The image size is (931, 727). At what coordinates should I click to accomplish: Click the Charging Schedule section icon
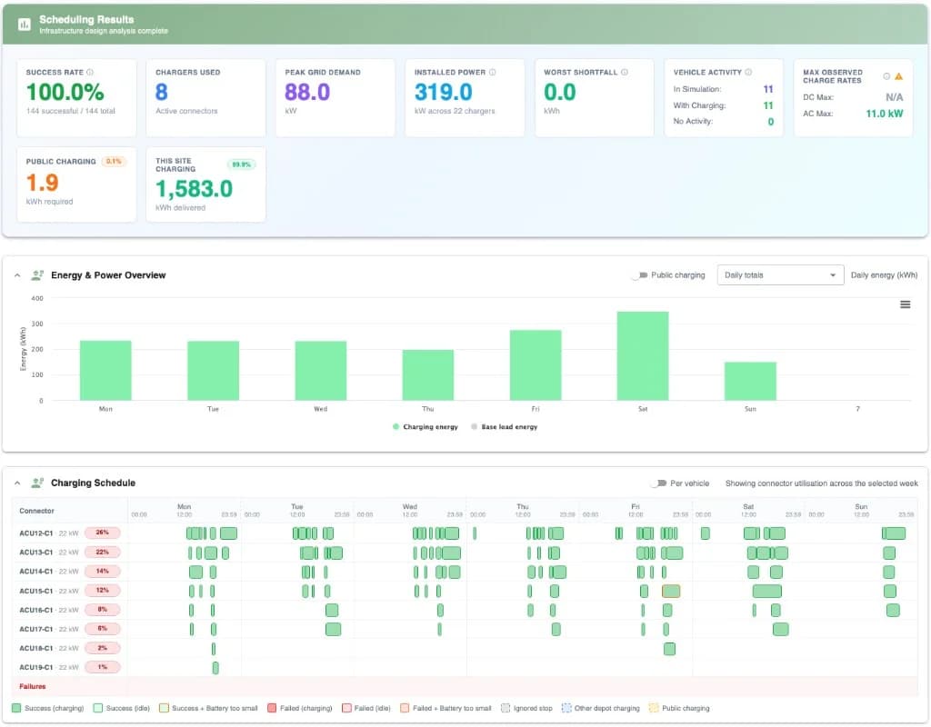click(x=37, y=483)
